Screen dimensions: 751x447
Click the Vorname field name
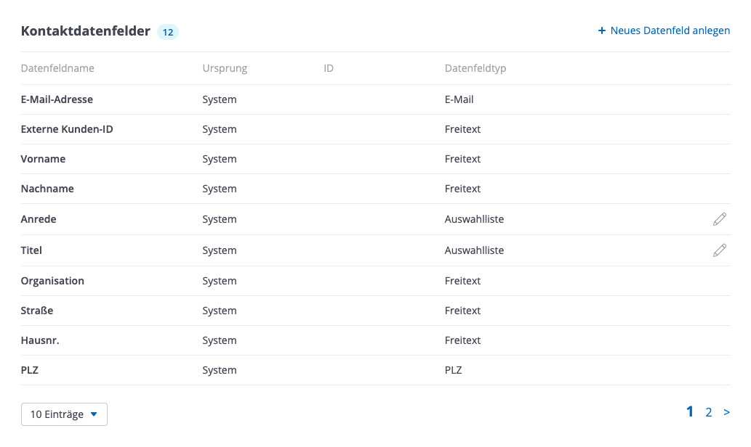pyautogui.click(x=43, y=159)
